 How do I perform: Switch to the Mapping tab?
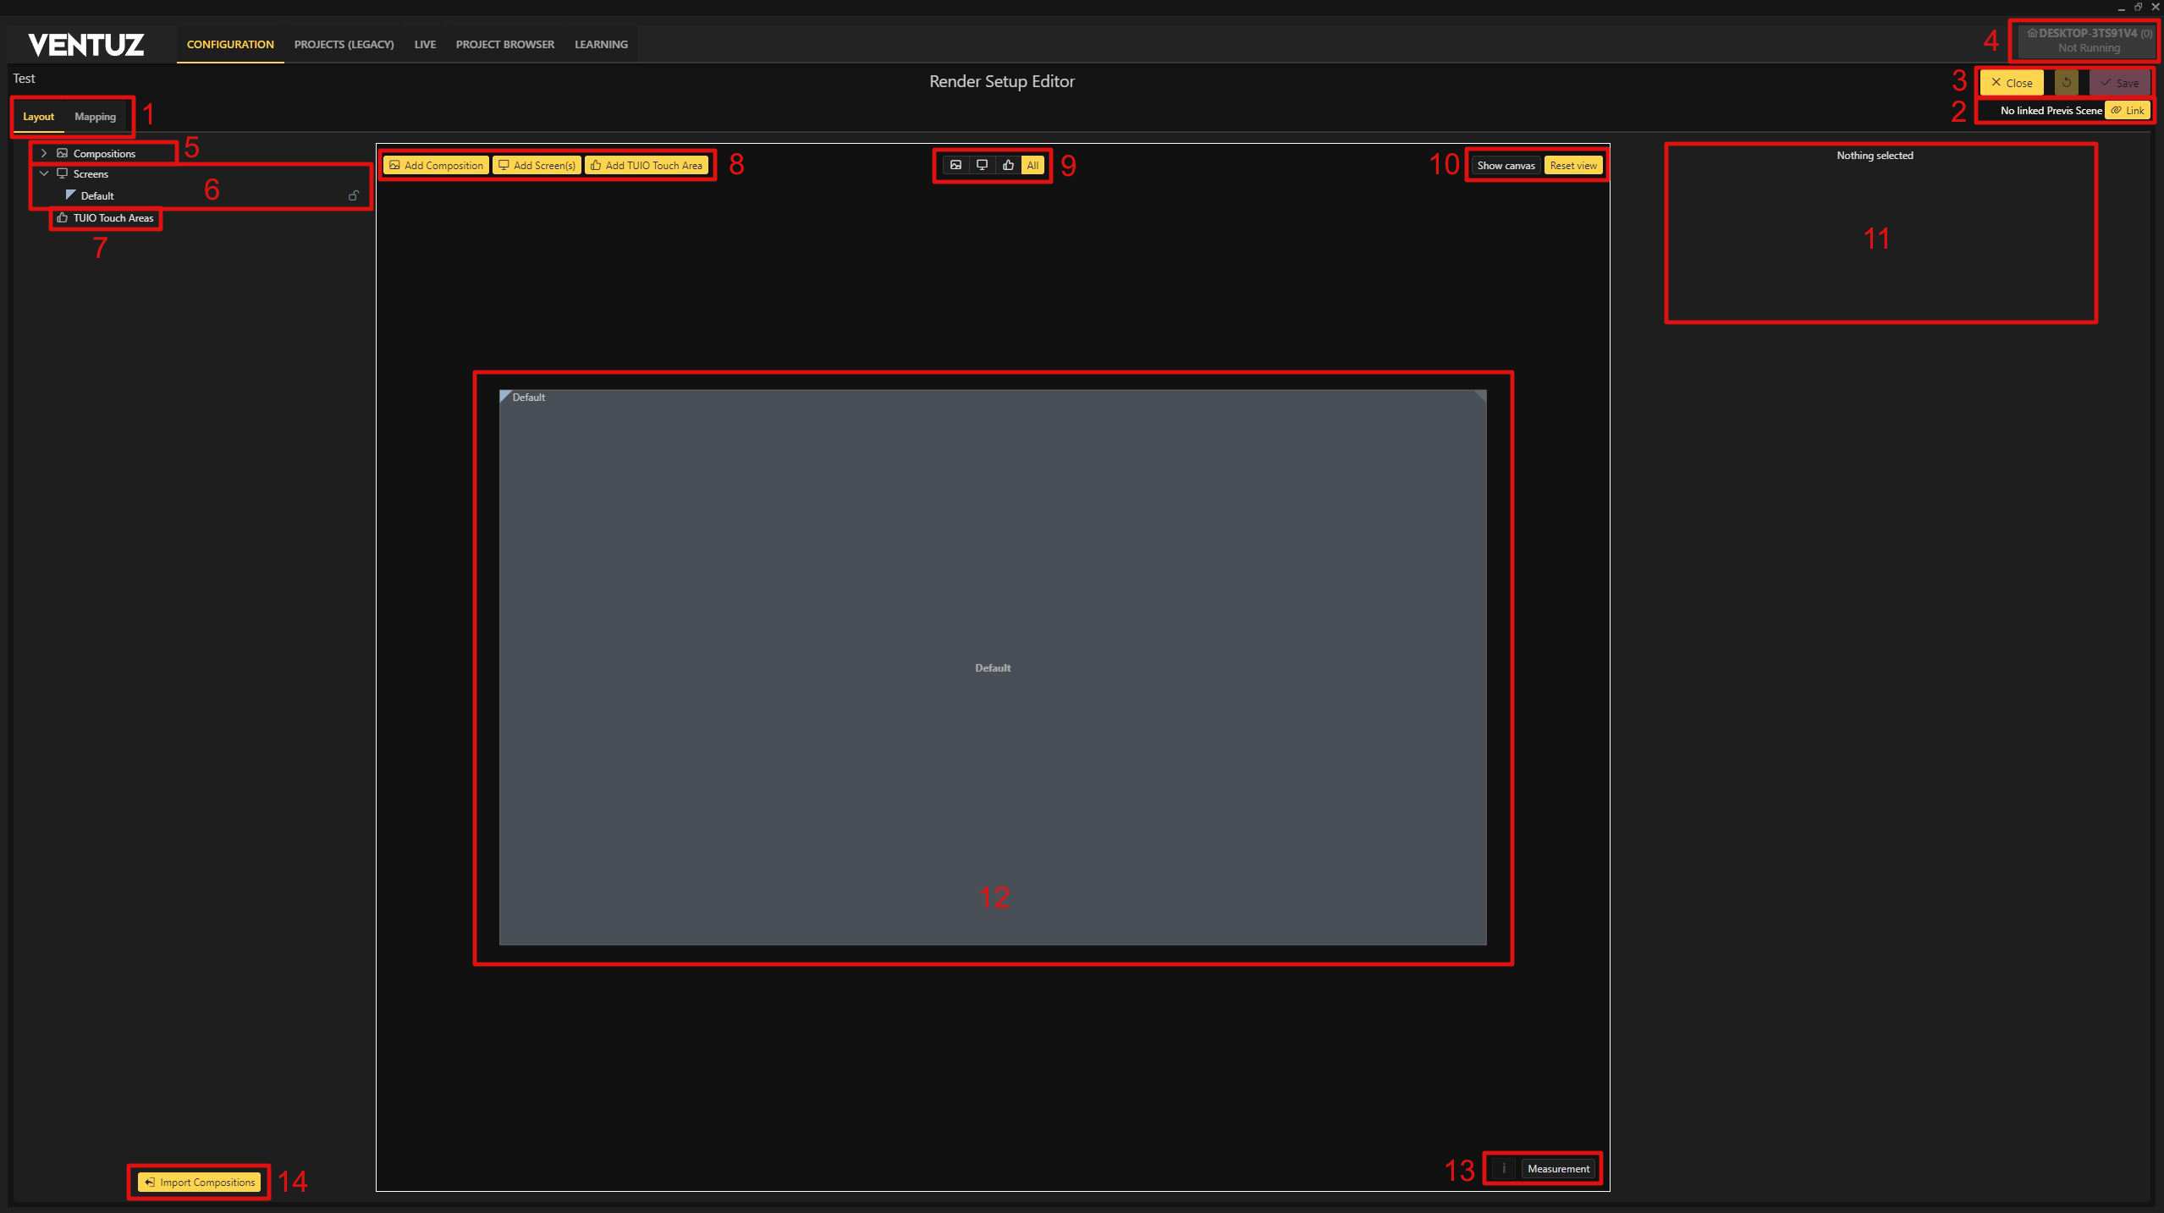(95, 117)
